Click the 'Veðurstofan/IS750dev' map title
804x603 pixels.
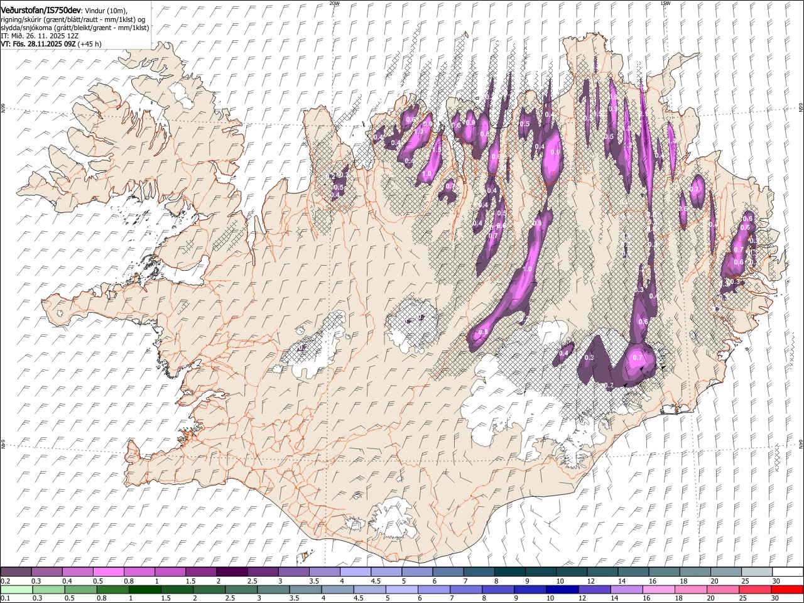point(41,9)
